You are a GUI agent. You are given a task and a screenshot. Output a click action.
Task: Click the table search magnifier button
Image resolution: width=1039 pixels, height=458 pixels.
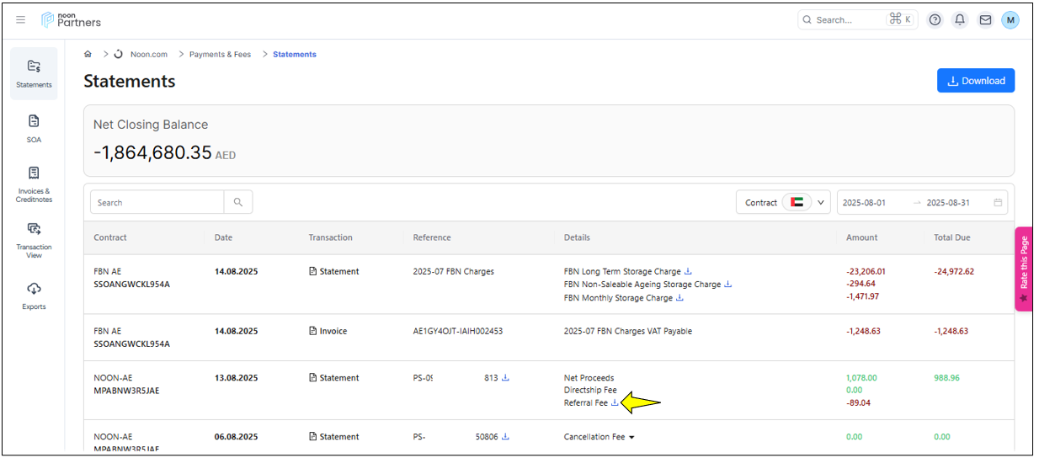[x=238, y=202]
